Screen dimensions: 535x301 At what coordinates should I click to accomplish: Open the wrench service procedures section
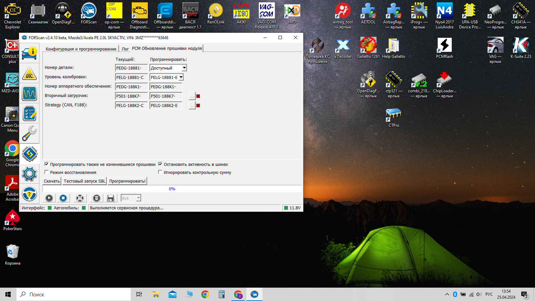click(x=29, y=134)
